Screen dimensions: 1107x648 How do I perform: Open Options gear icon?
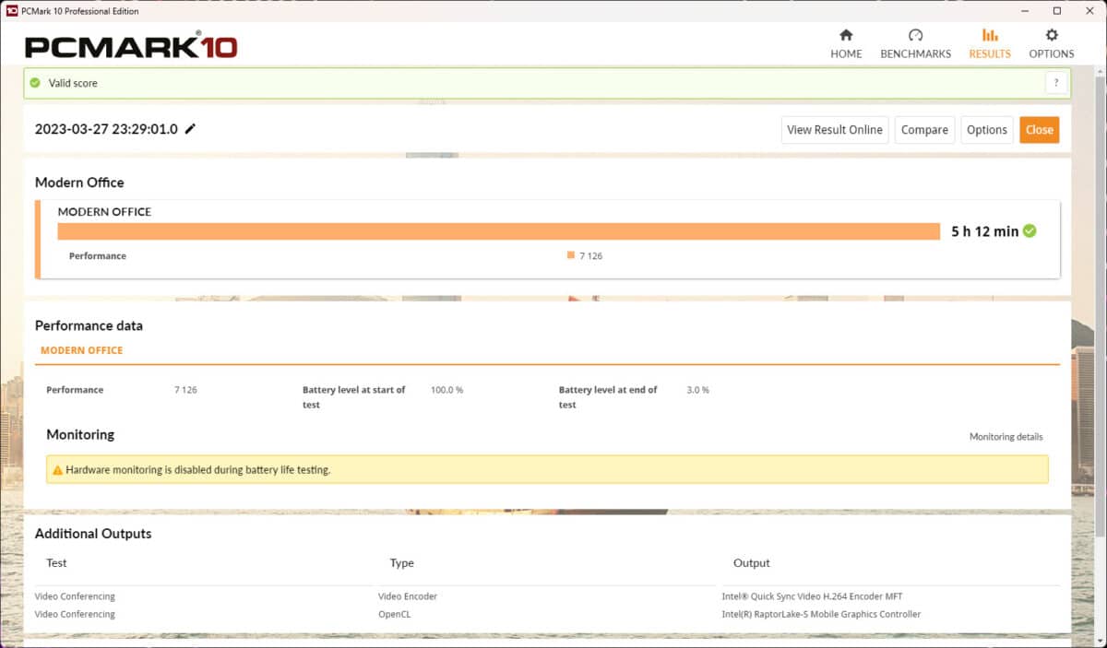(1051, 36)
